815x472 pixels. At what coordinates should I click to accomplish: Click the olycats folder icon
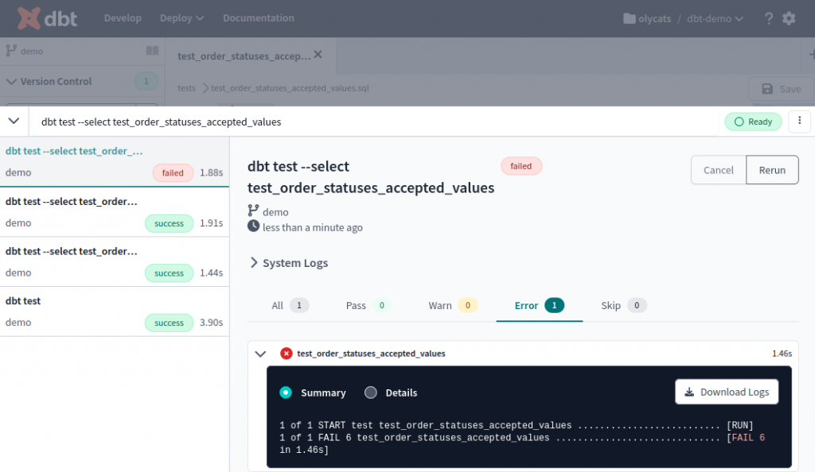(x=629, y=18)
